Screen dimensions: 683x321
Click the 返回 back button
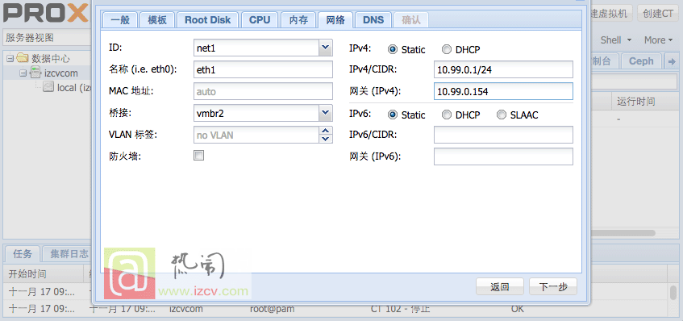[x=500, y=287]
